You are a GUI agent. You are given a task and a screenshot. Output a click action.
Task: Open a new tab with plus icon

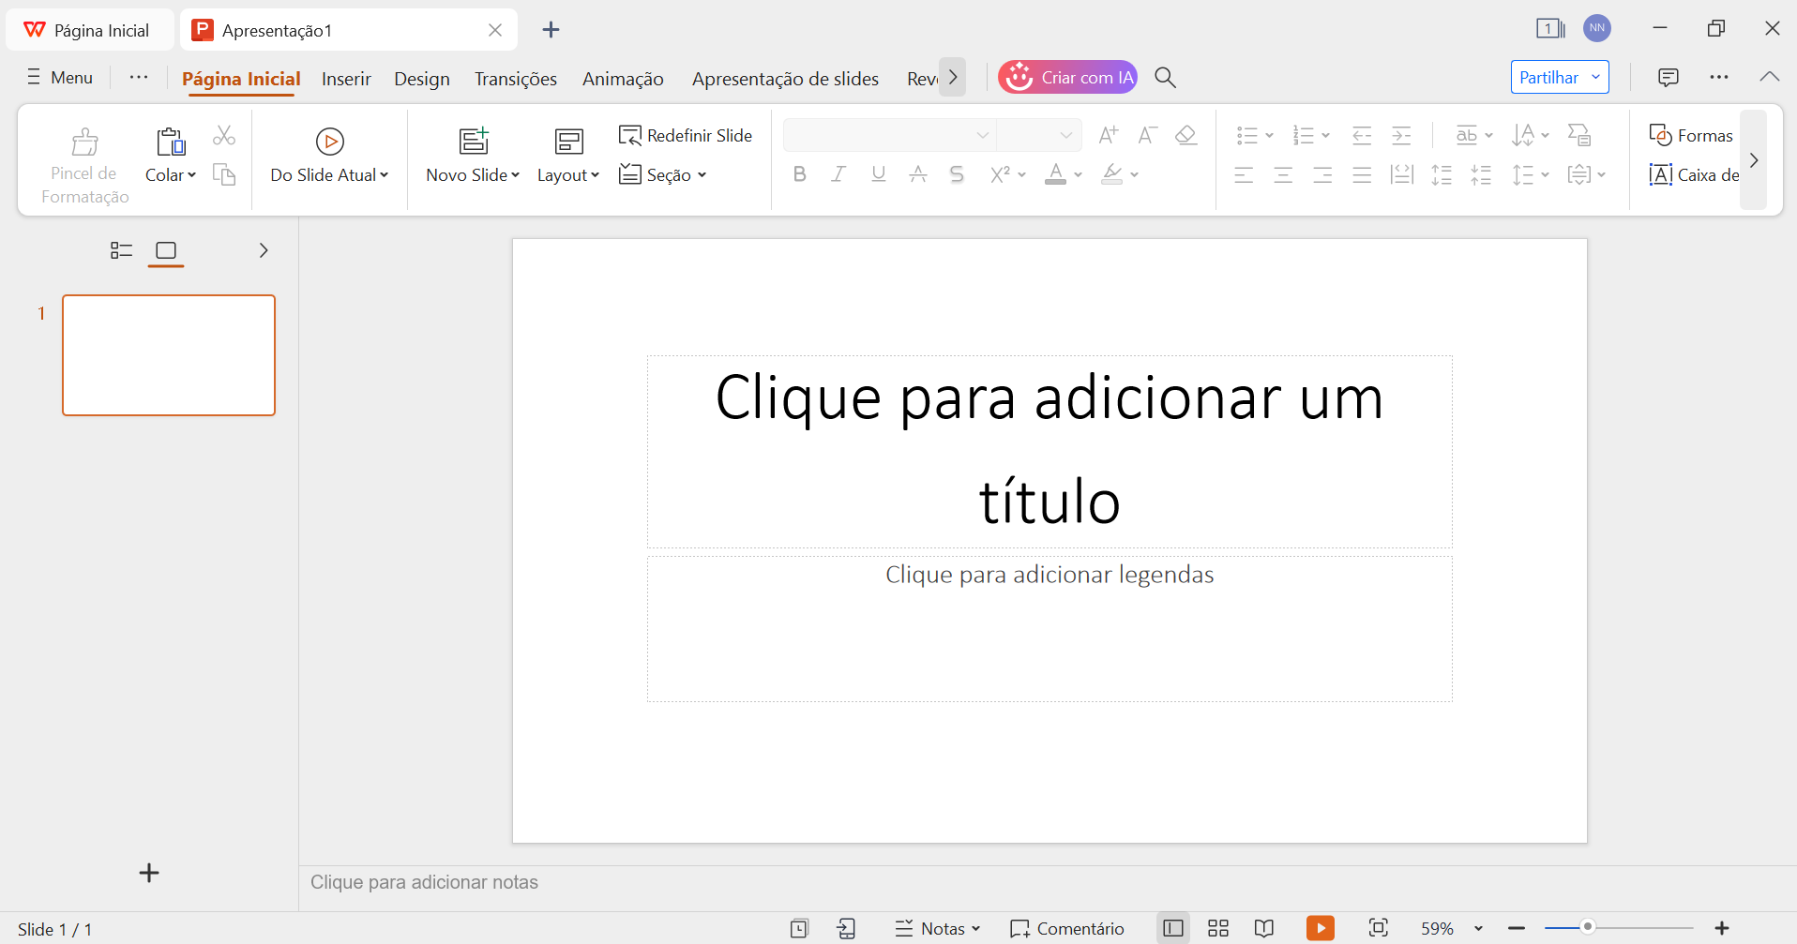(x=551, y=30)
